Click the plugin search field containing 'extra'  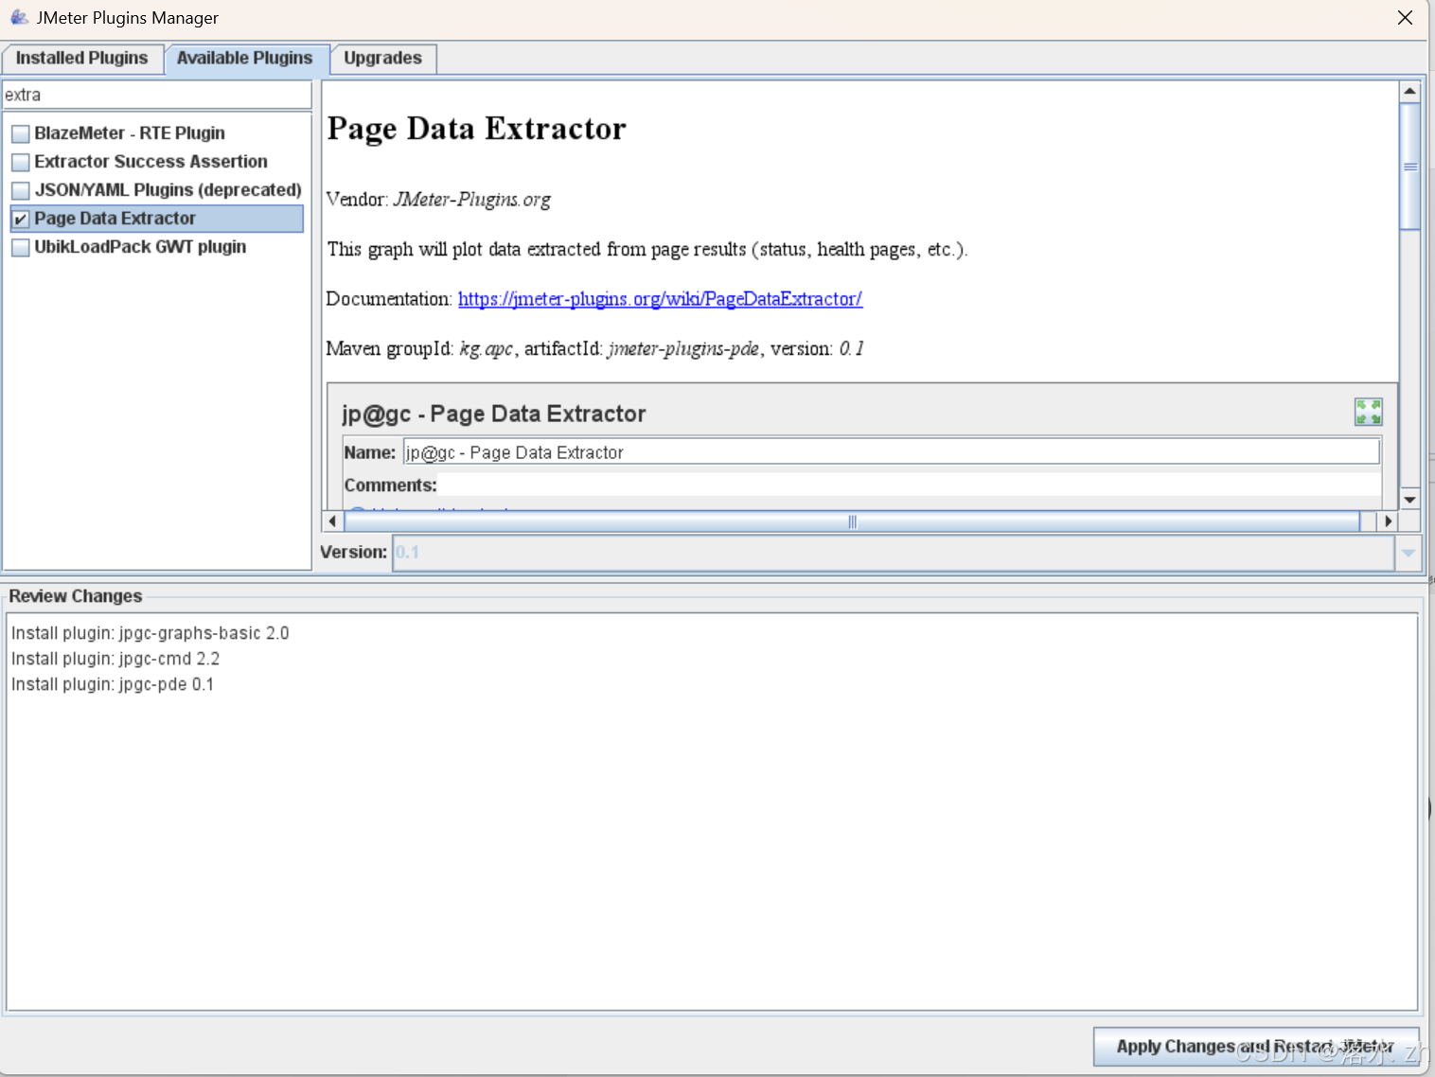coord(157,95)
